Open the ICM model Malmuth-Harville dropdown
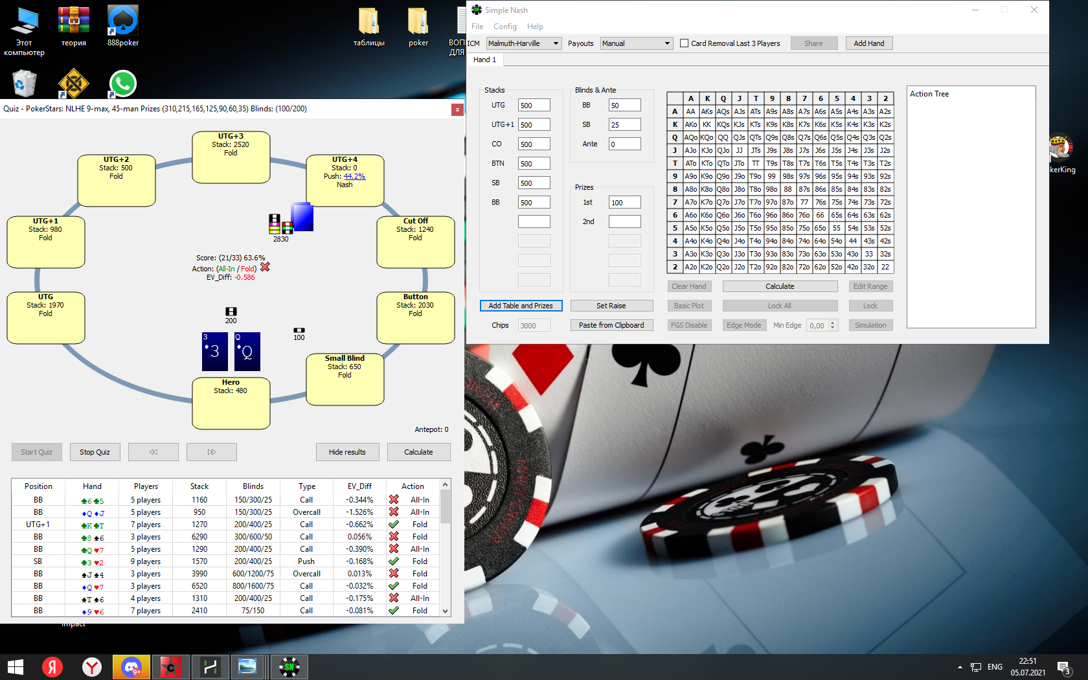 click(x=524, y=43)
